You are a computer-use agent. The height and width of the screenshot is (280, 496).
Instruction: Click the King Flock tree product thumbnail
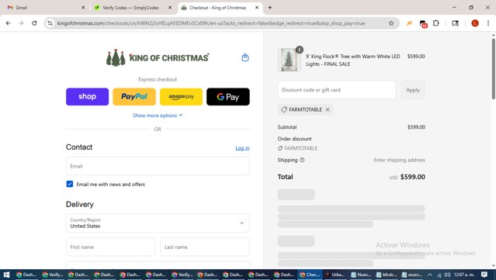(x=289, y=60)
